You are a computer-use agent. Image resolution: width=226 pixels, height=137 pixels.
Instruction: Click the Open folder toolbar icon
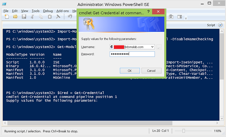(x=15, y=17)
